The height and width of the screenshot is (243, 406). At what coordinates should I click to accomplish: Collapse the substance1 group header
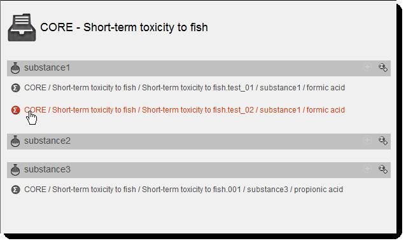point(199,68)
